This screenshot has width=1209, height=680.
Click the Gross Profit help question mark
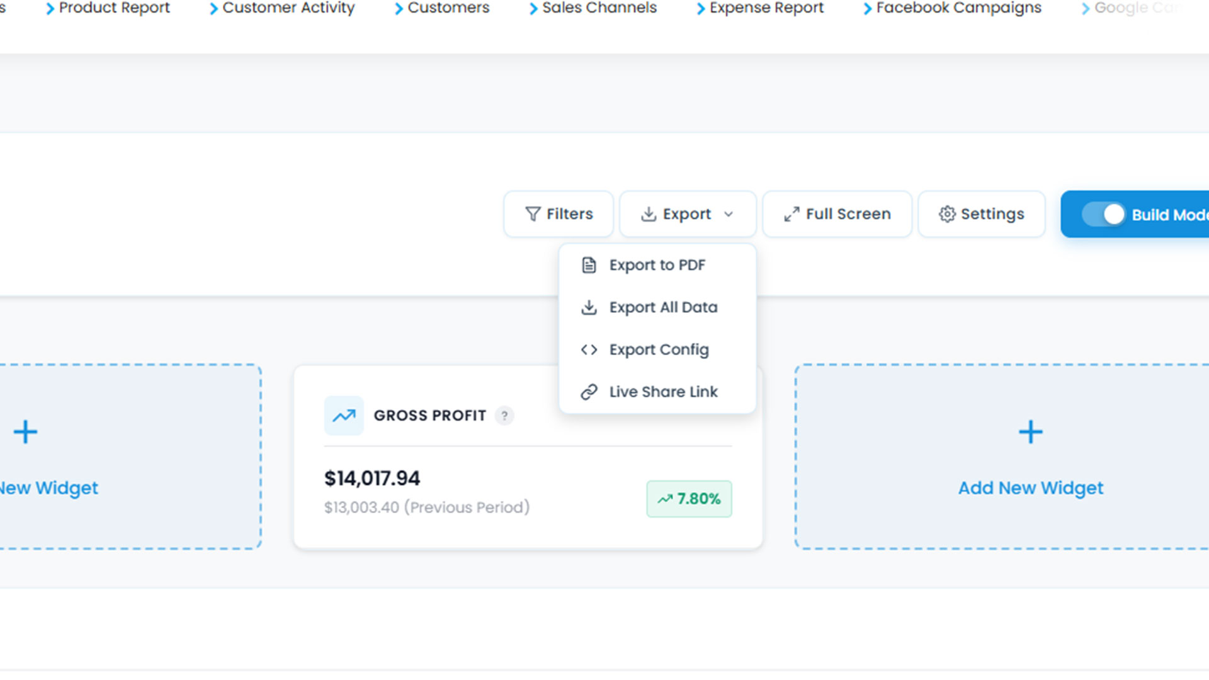[x=504, y=416]
